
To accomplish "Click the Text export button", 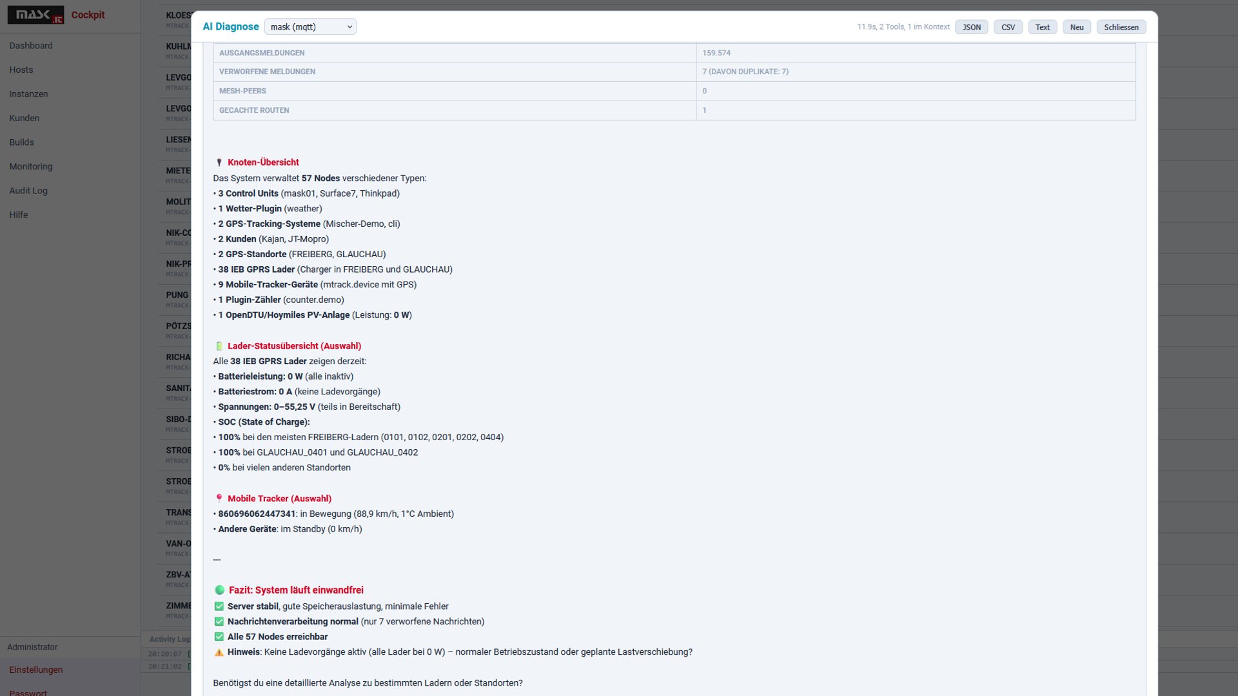I will [x=1042, y=27].
